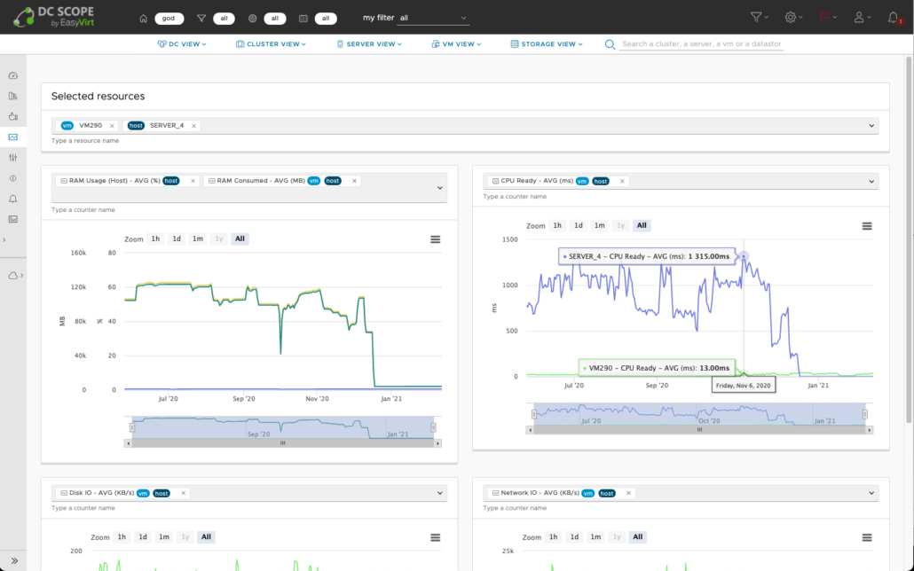Set CPU Ready chart zoom to All
Screen dimensions: 914x571
(642, 225)
